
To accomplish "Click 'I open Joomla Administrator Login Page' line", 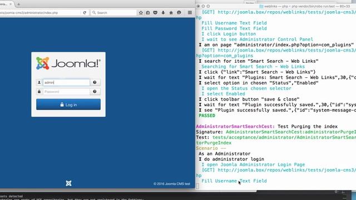I will tap(253, 164).
